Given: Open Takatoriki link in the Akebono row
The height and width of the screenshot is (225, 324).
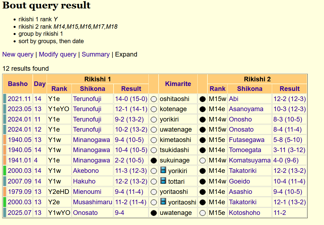Looking at the screenshot, I should tap(243, 171).
